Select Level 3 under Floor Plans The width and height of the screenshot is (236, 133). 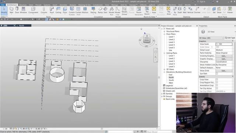pos(171,42)
